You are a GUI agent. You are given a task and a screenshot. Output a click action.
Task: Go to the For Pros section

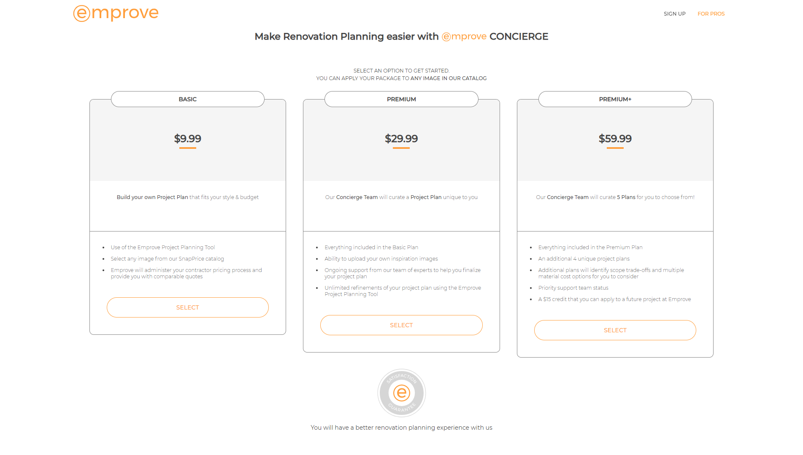tap(711, 14)
